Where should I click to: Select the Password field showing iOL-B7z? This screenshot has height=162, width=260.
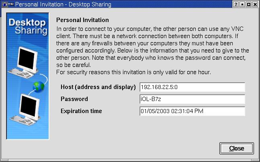pos(192,99)
